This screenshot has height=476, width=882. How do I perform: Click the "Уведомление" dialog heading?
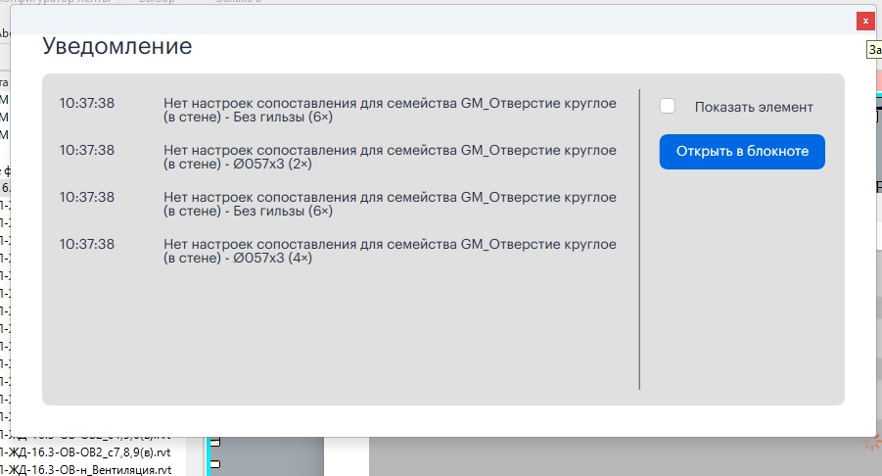(117, 46)
